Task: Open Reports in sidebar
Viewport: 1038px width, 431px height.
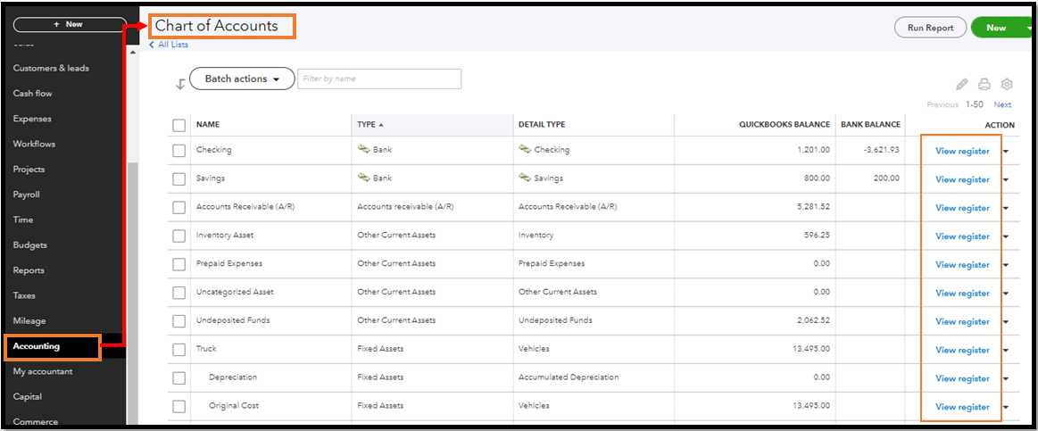Action: pos(29,270)
